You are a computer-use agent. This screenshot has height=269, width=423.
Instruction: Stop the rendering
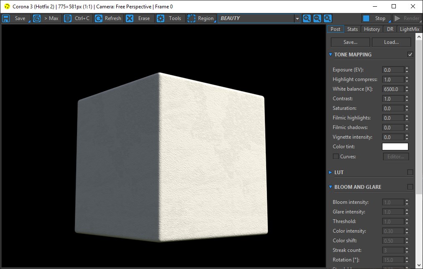point(375,18)
